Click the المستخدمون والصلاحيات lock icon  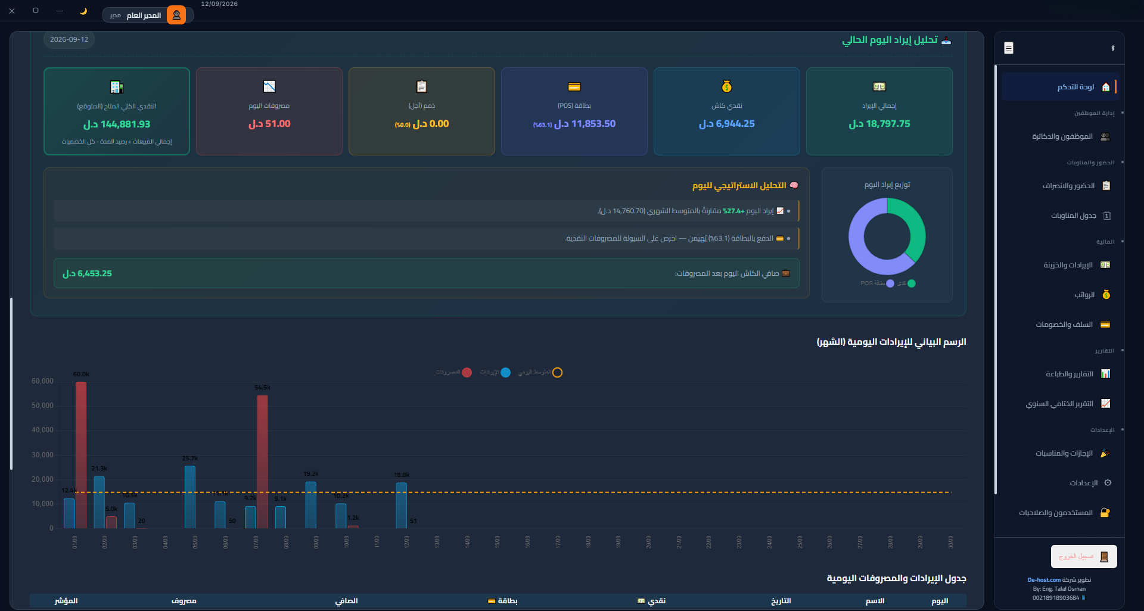(x=1105, y=513)
